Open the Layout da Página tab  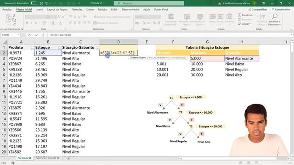(x=57, y=9)
